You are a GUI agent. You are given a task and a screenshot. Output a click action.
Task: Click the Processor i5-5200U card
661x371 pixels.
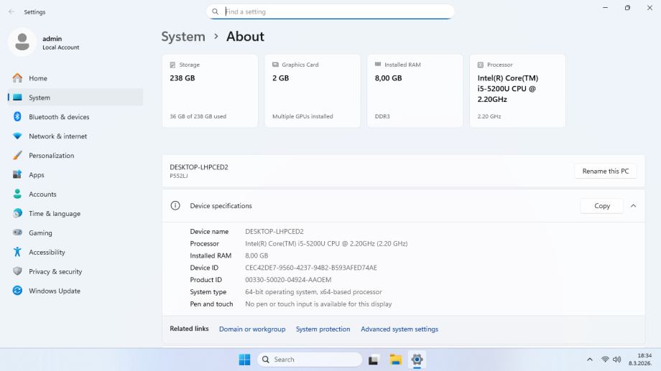tap(517, 90)
